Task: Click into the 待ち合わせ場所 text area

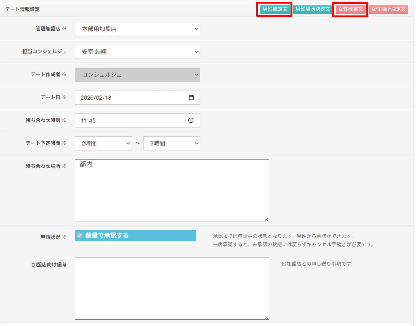Action: click(172, 190)
